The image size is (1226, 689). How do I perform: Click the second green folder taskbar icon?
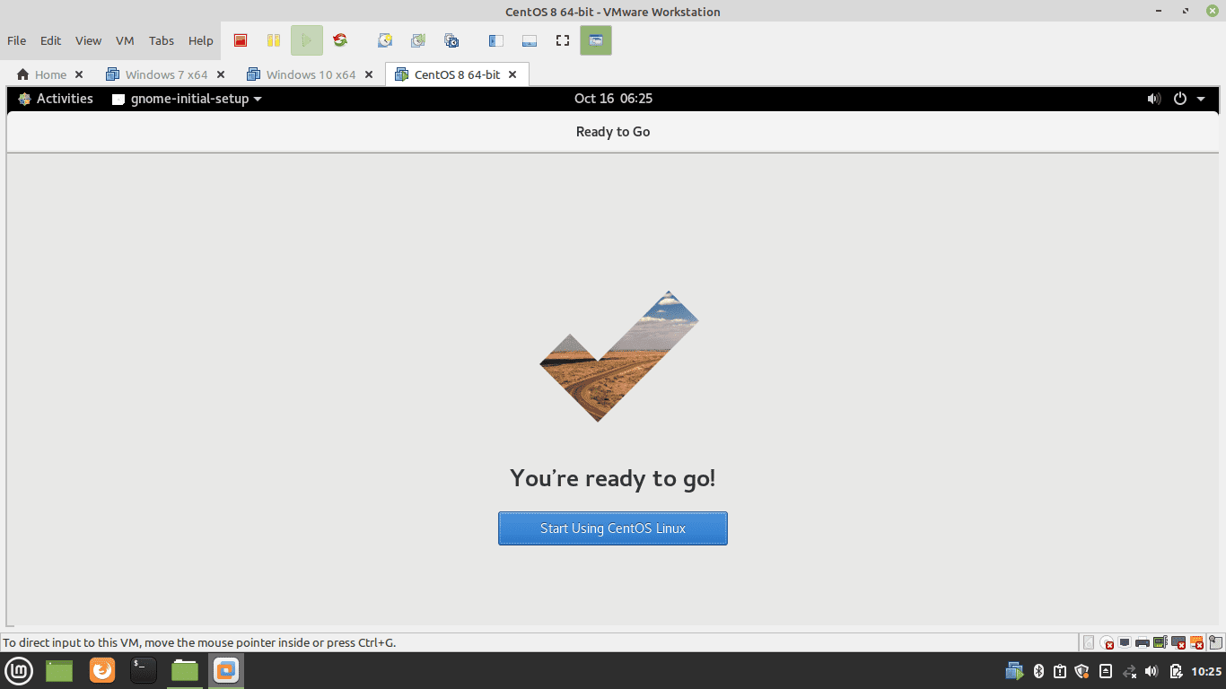pos(185,670)
